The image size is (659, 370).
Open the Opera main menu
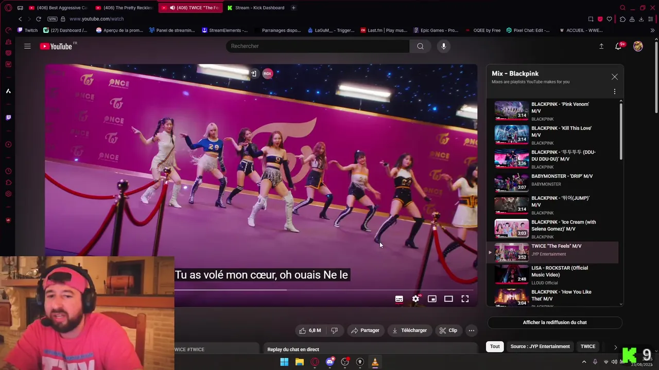8,8
